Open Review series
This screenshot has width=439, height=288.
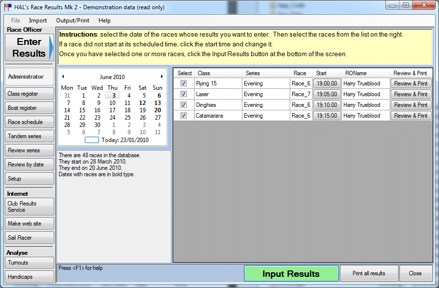click(x=29, y=150)
